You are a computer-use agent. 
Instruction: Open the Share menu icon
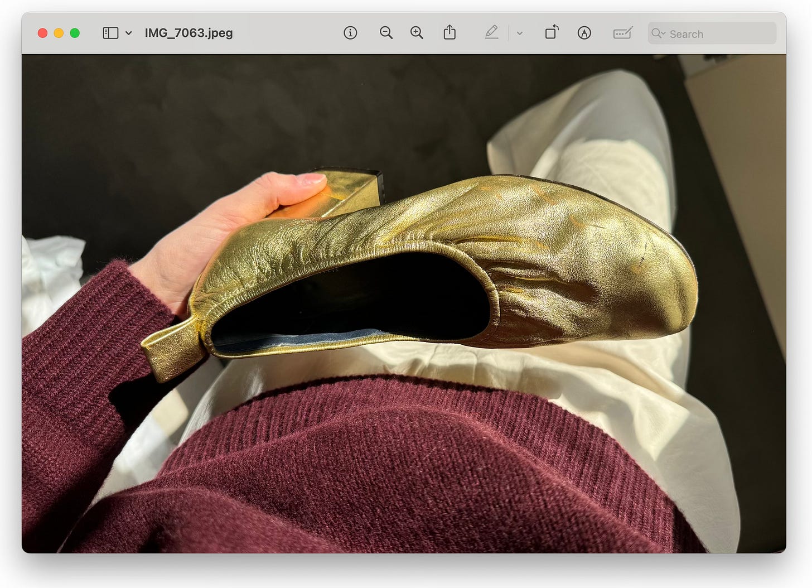[x=449, y=32]
